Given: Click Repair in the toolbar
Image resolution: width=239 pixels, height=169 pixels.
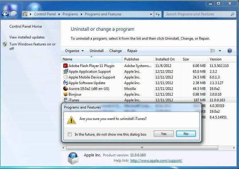Looking at the screenshot, I should (132, 51).
